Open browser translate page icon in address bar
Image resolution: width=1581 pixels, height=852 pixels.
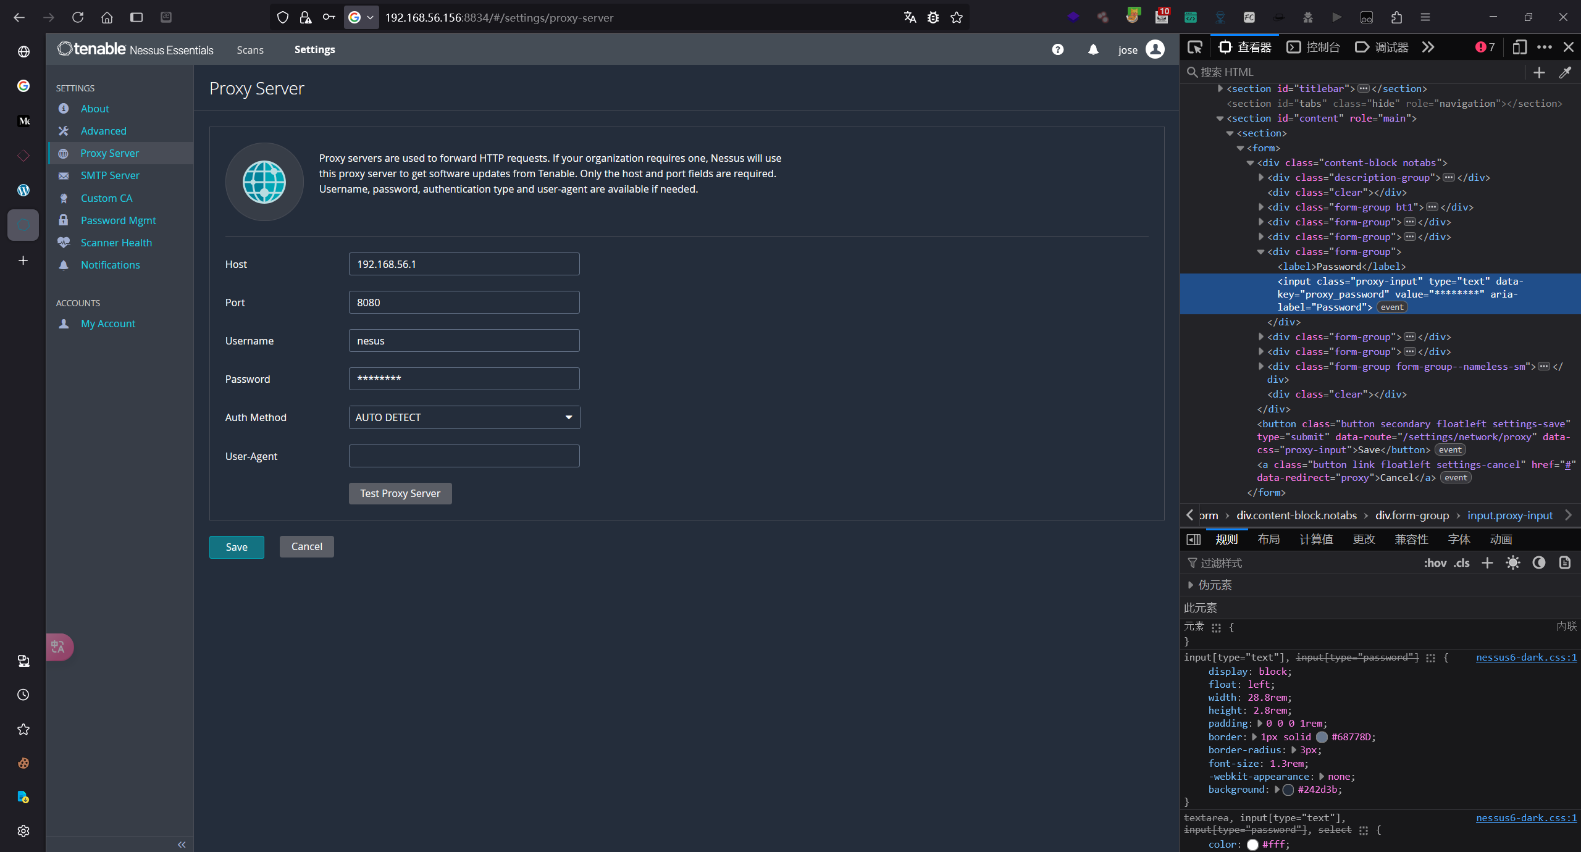[x=910, y=17]
